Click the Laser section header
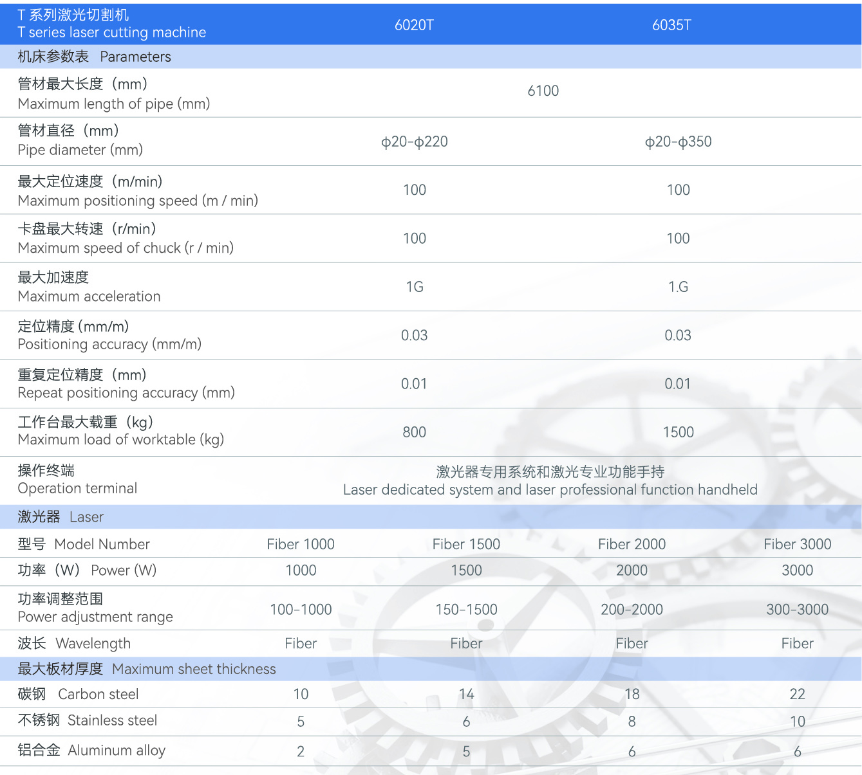The width and height of the screenshot is (862, 775). point(58,516)
